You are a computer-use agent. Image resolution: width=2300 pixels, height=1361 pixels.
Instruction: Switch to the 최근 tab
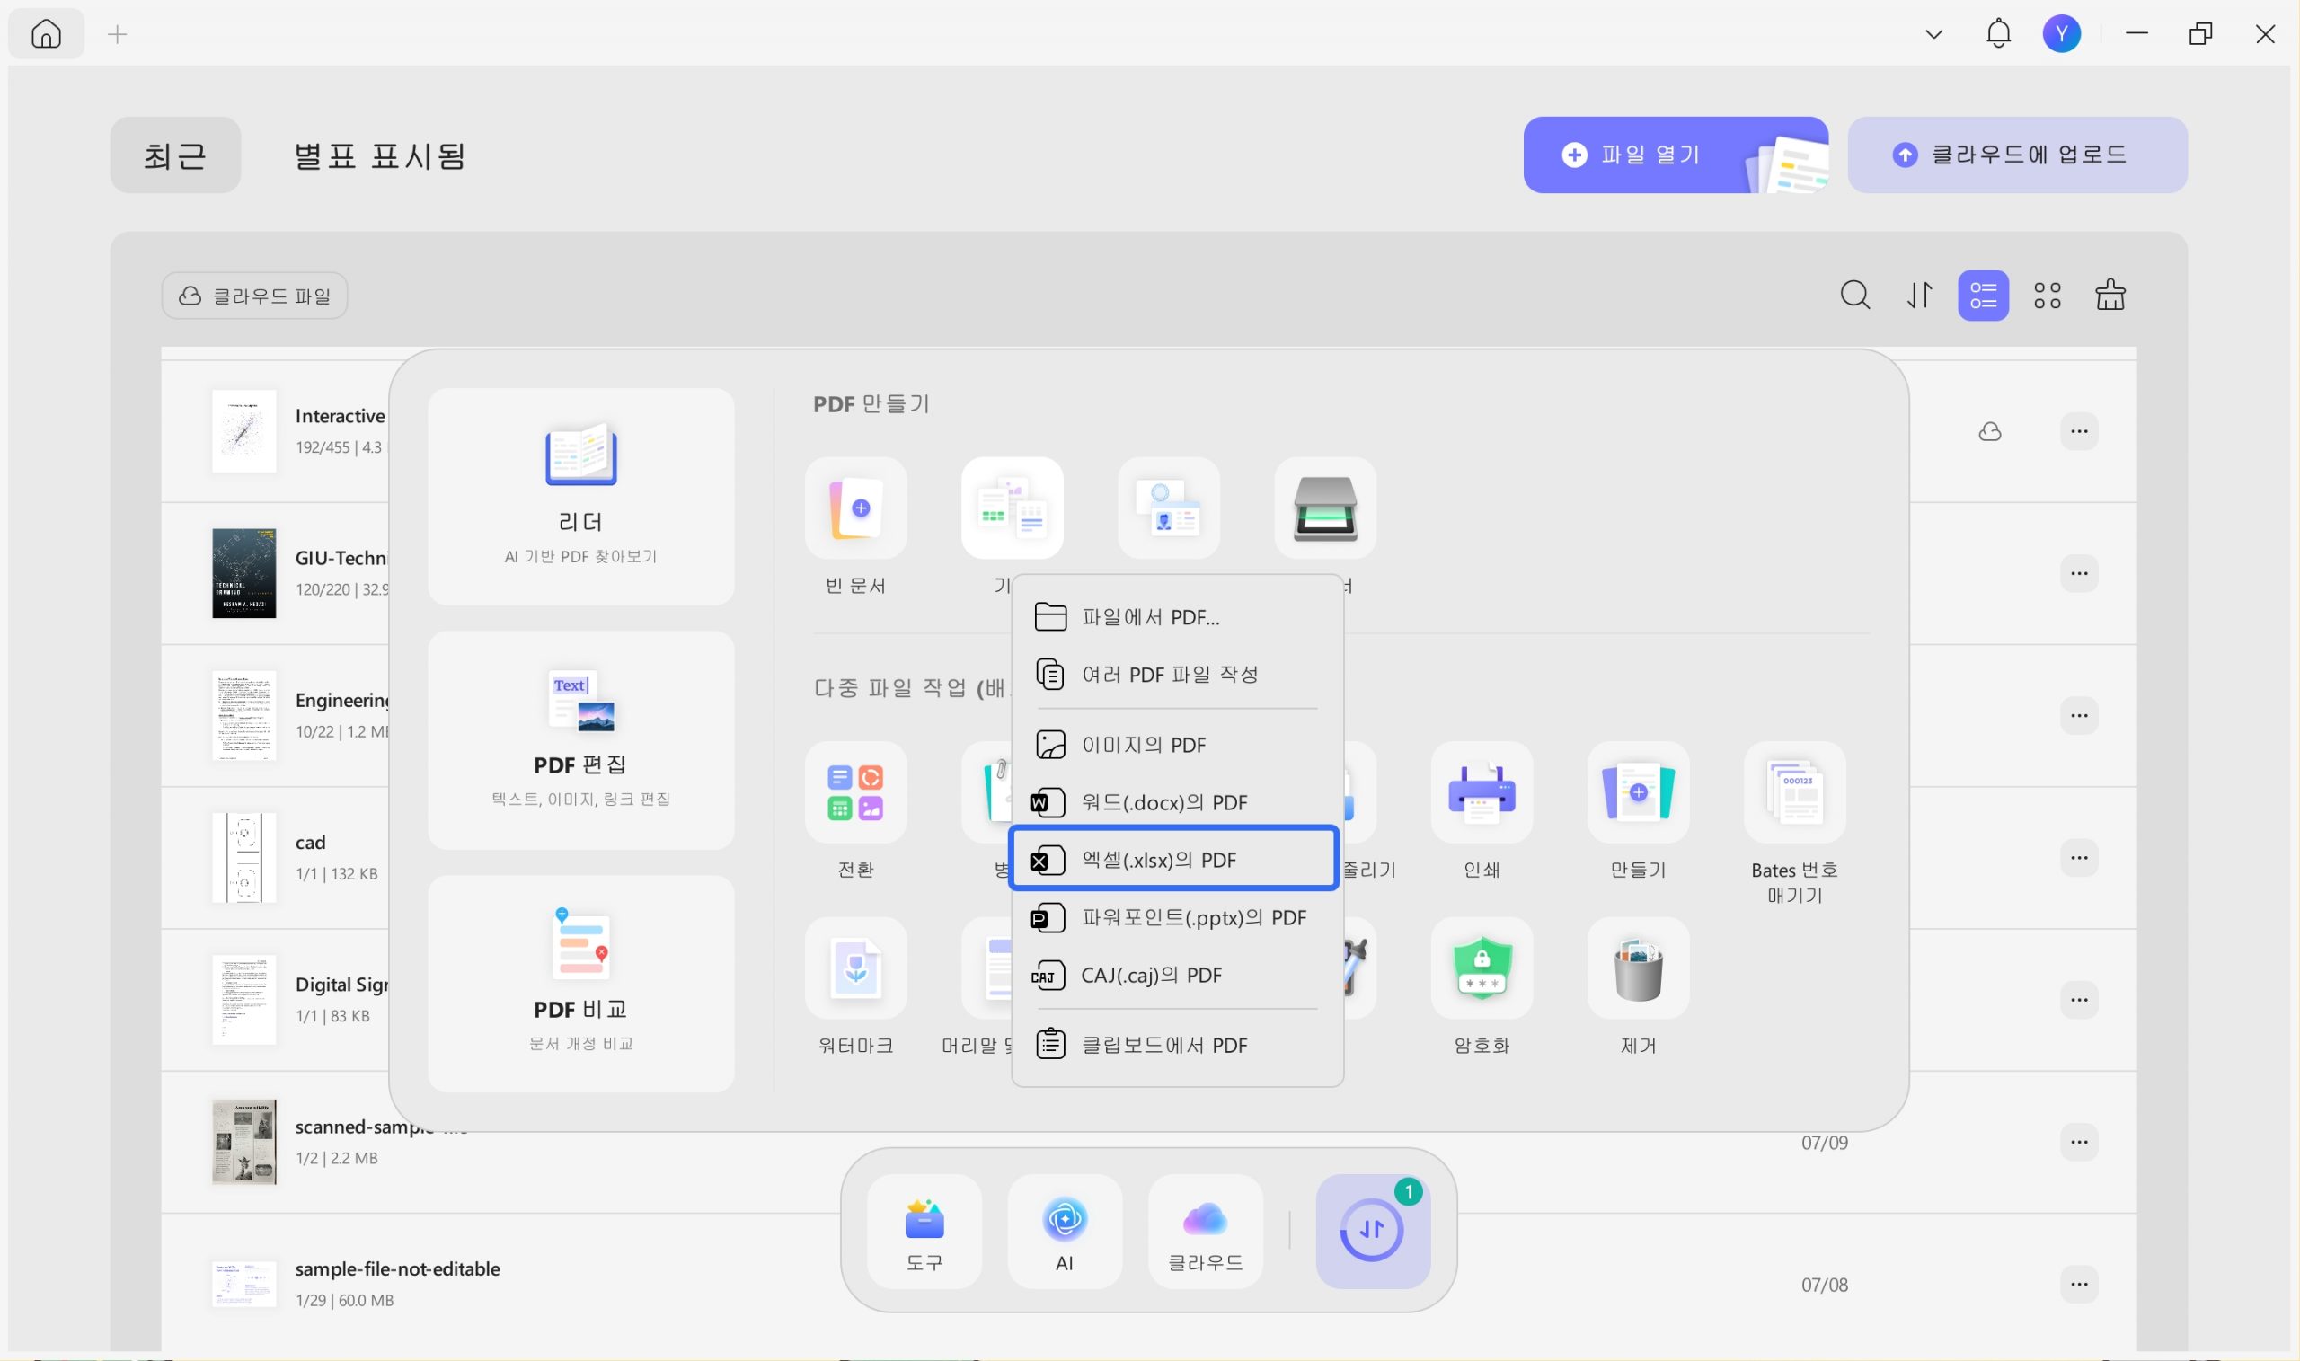point(175,155)
